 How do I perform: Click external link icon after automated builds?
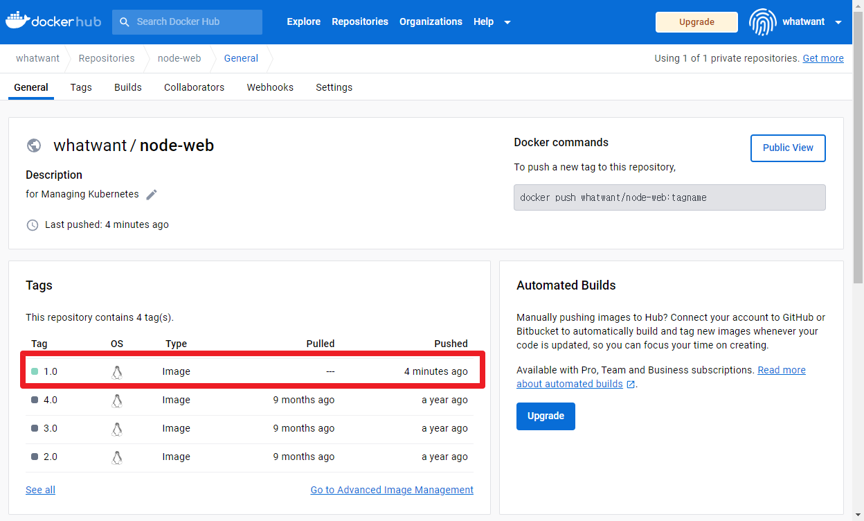coord(631,385)
